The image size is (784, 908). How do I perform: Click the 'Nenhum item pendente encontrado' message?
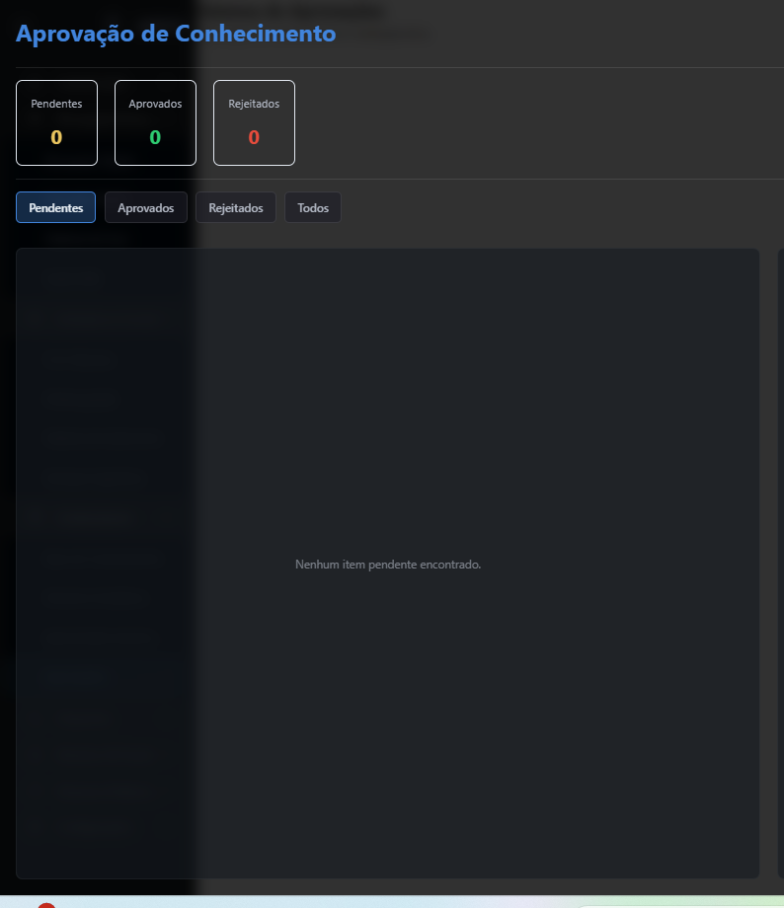[387, 565]
